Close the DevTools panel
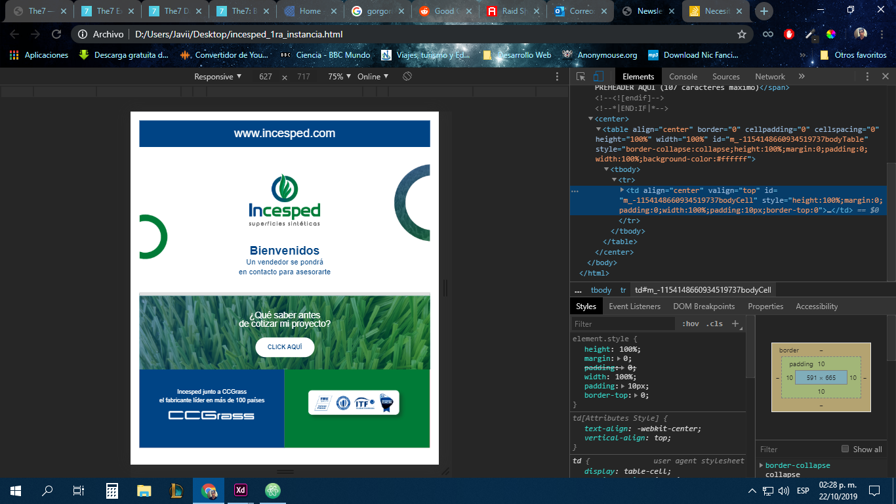The image size is (896, 504). 886,77
